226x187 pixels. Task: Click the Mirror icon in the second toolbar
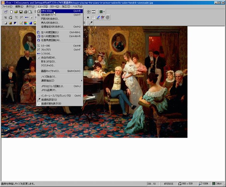click(x=16, y=17)
